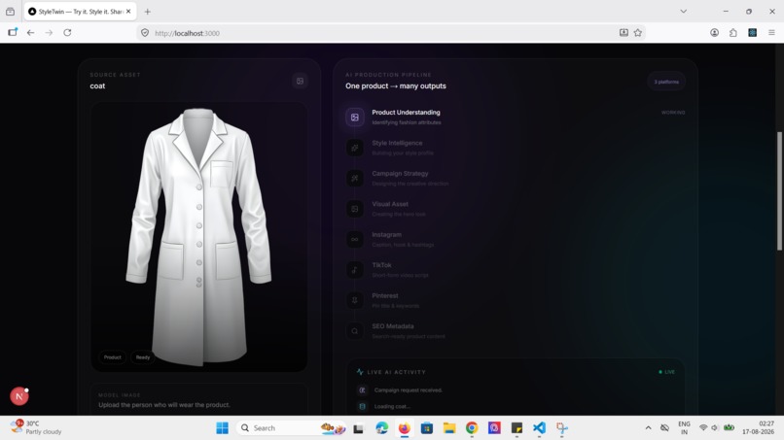Open Google Chrome from taskbar
Viewport: 784px width, 440px height.
pyautogui.click(x=472, y=428)
